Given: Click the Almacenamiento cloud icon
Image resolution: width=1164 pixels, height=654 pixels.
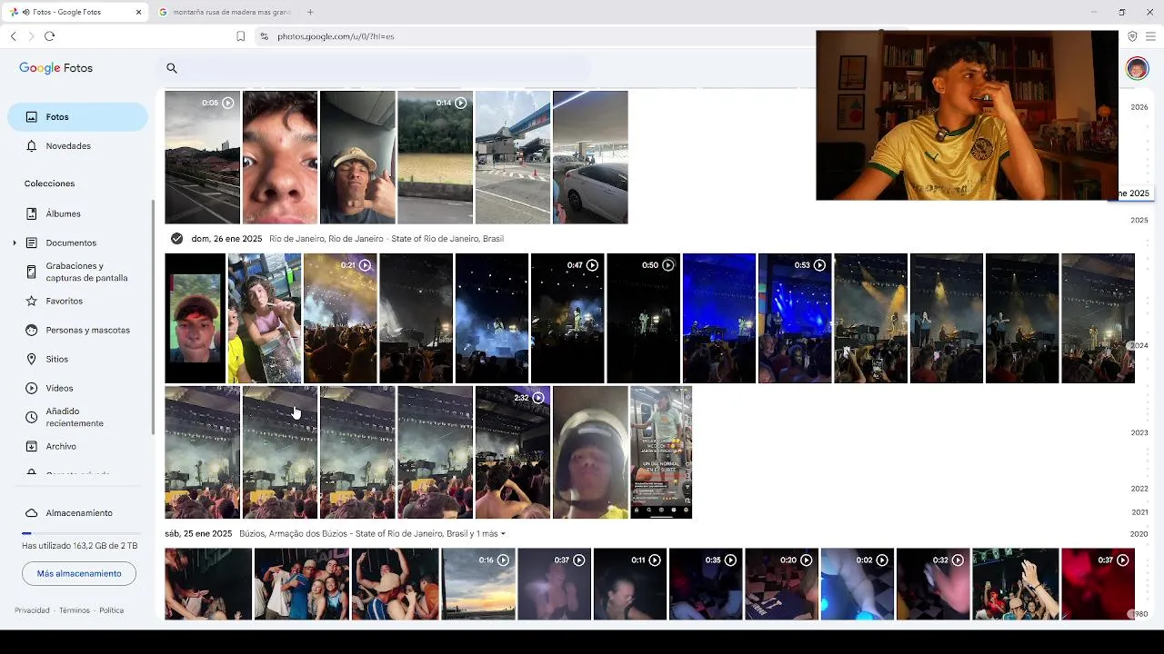Looking at the screenshot, I should pyautogui.click(x=32, y=513).
